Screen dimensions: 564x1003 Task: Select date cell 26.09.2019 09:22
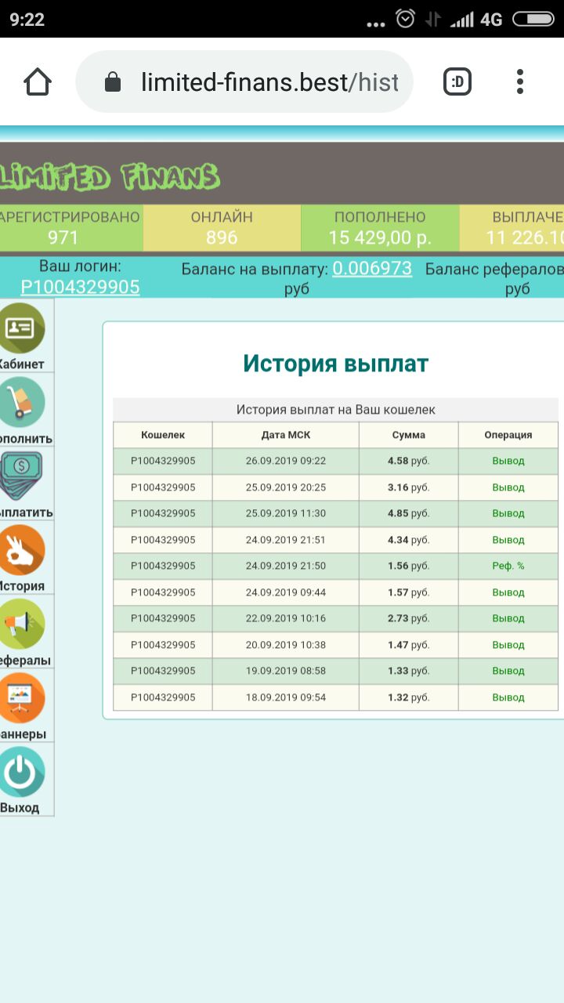(x=286, y=461)
